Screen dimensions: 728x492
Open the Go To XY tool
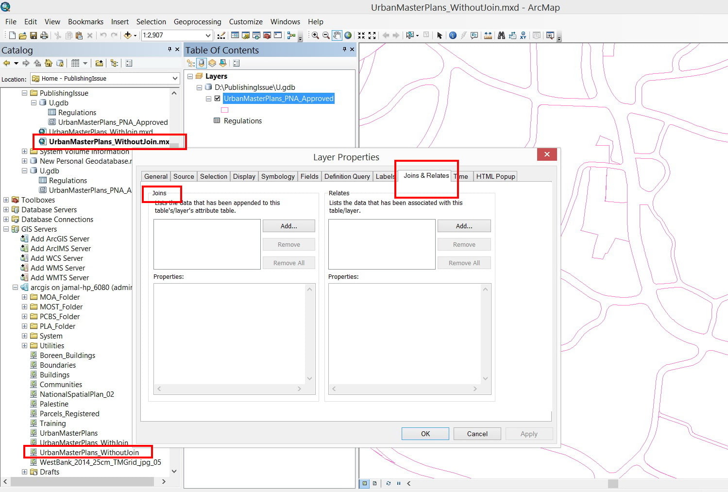point(523,35)
